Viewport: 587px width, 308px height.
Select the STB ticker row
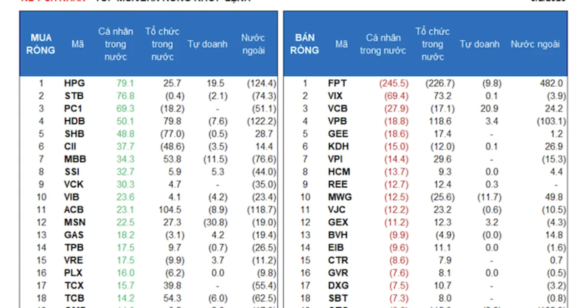[x=149, y=96]
